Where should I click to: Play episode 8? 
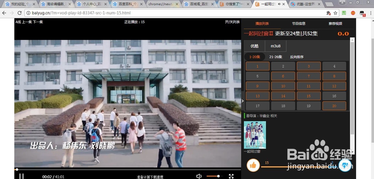334,76
